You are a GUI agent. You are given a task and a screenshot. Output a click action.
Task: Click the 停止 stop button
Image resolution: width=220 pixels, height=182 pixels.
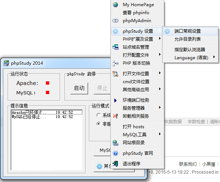102,88
